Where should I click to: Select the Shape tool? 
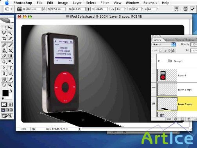pos(10,73)
